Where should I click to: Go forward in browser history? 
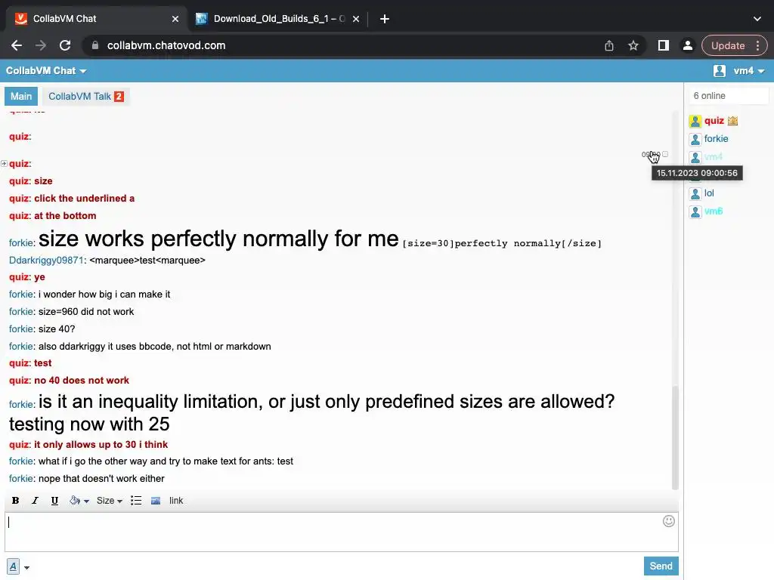tap(41, 45)
